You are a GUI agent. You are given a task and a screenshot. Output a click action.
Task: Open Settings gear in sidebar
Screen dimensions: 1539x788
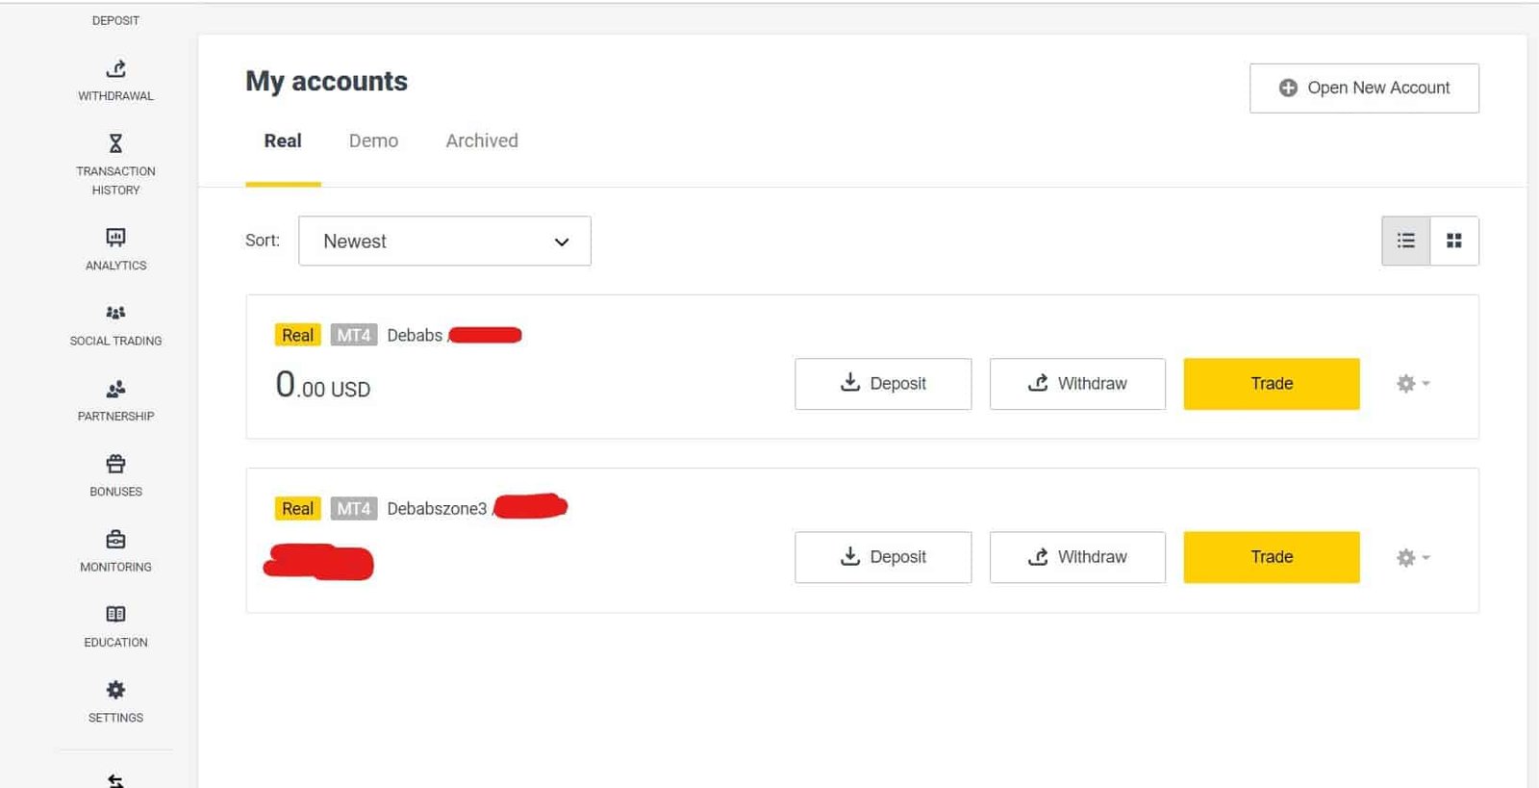click(x=115, y=690)
